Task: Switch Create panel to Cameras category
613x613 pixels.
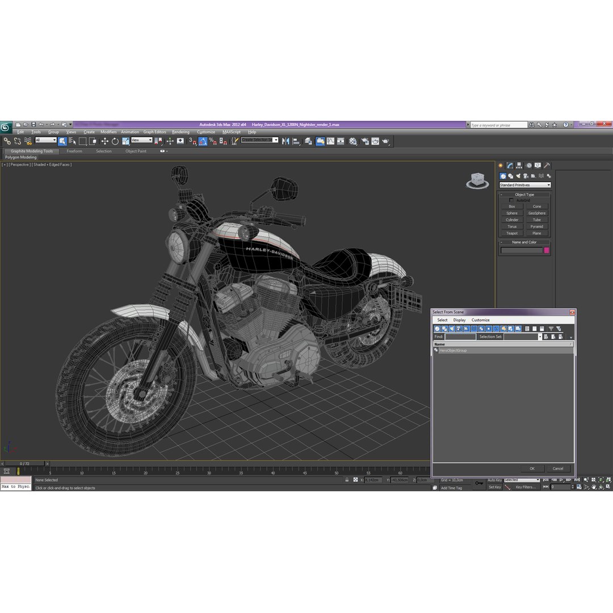Action: (526, 176)
